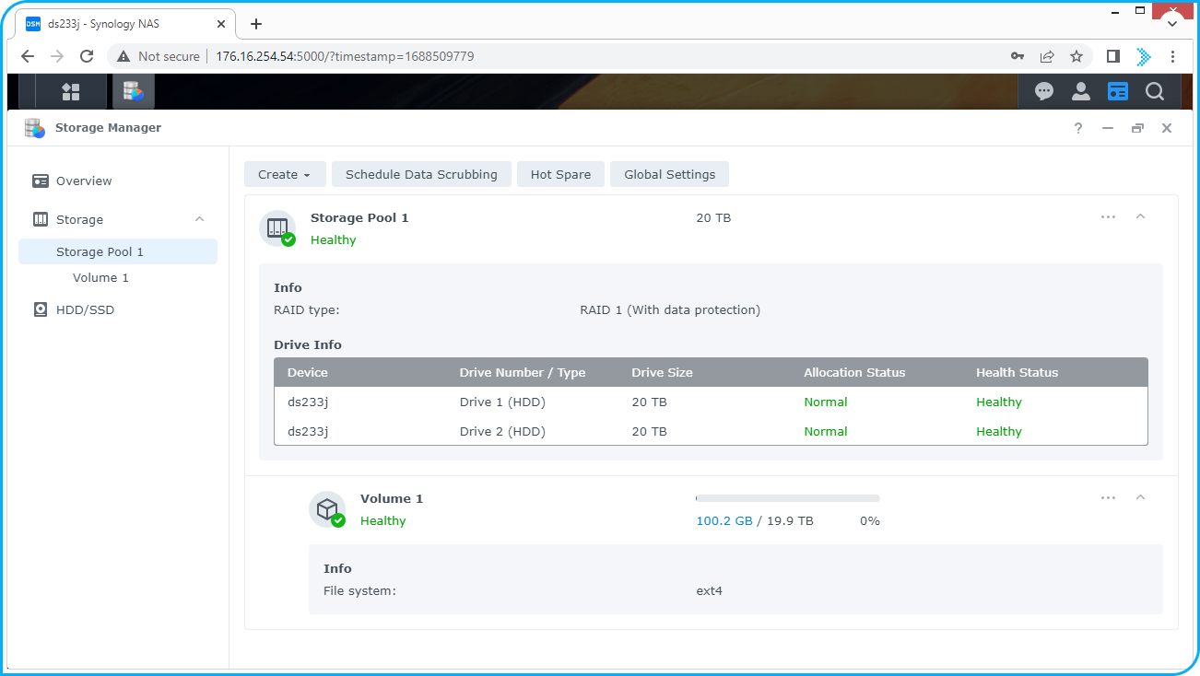
Task: Click the Volume 1 usage progress bar
Action: (787, 497)
